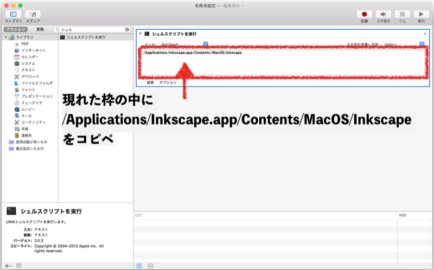Remove the shell script action with X
Image resolution: width=434 pixels, height=270 pixels.
coord(425,34)
